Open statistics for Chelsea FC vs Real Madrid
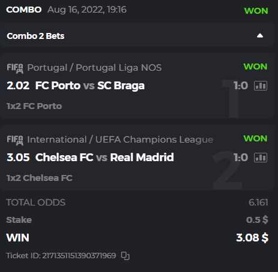 261,158
